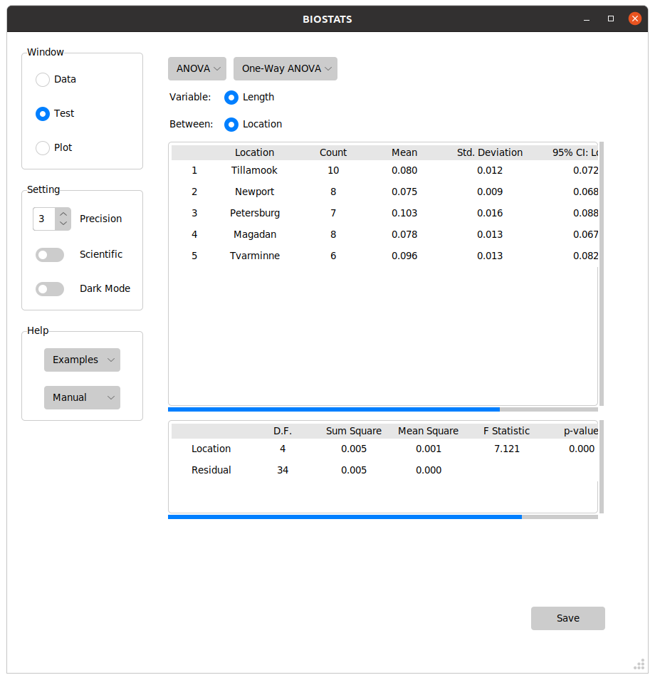
Task: Select the Data window radio button
Action: 43,80
